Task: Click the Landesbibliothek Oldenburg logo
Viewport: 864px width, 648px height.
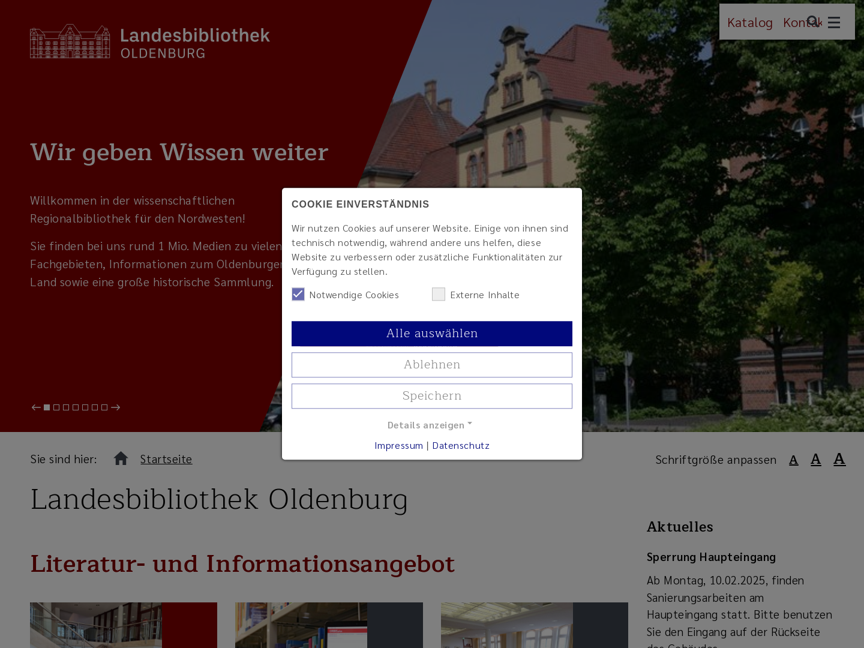Action: [150, 41]
